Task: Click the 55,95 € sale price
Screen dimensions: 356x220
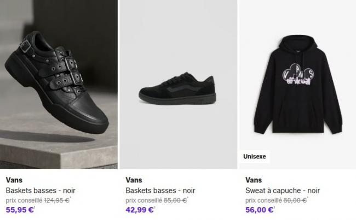Action: tap(20, 210)
